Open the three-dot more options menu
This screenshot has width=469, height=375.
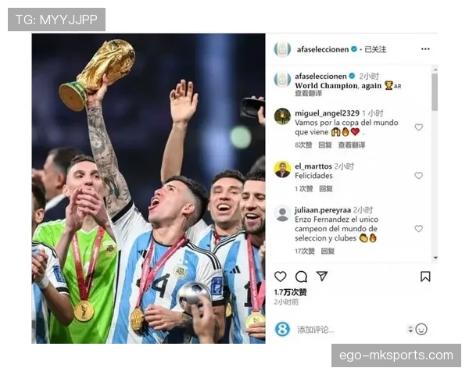point(425,49)
